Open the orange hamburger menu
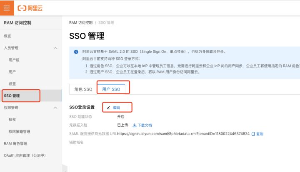The height and width of the screenshot is (172, 300). tap(7, 8)
